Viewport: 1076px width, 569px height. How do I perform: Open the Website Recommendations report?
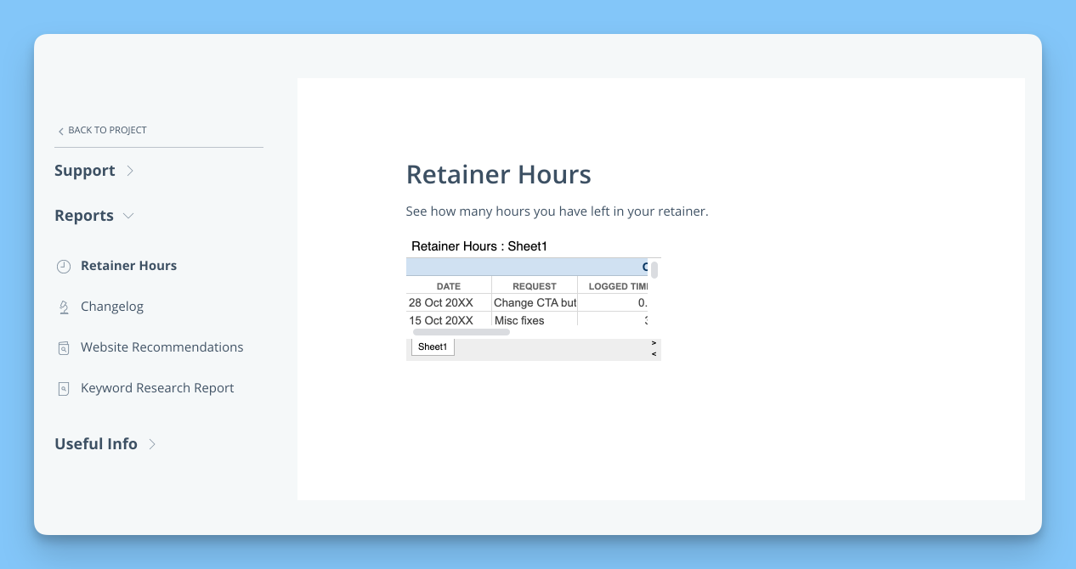(x=161, y=347)
